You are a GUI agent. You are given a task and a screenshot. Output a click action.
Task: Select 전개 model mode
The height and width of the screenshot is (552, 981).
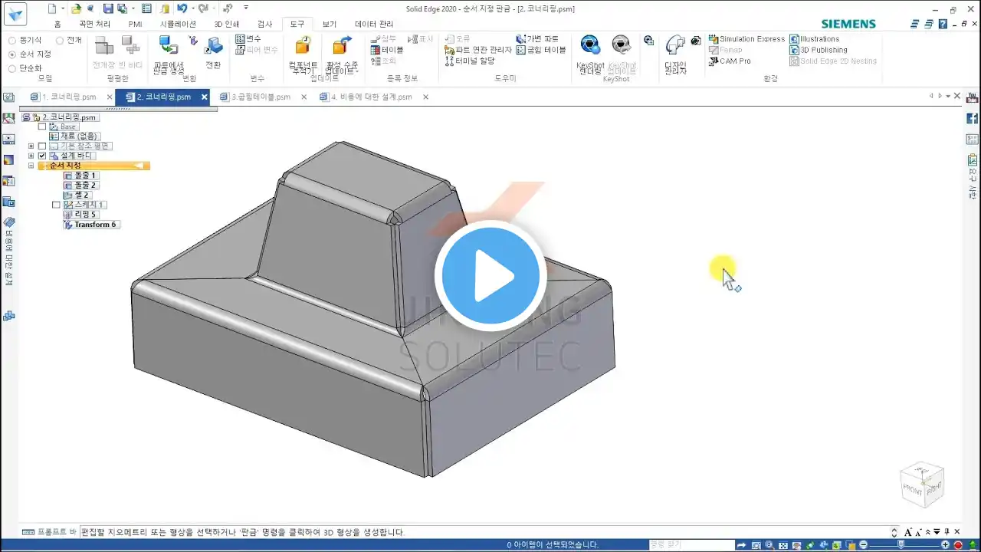click(69, 40)
